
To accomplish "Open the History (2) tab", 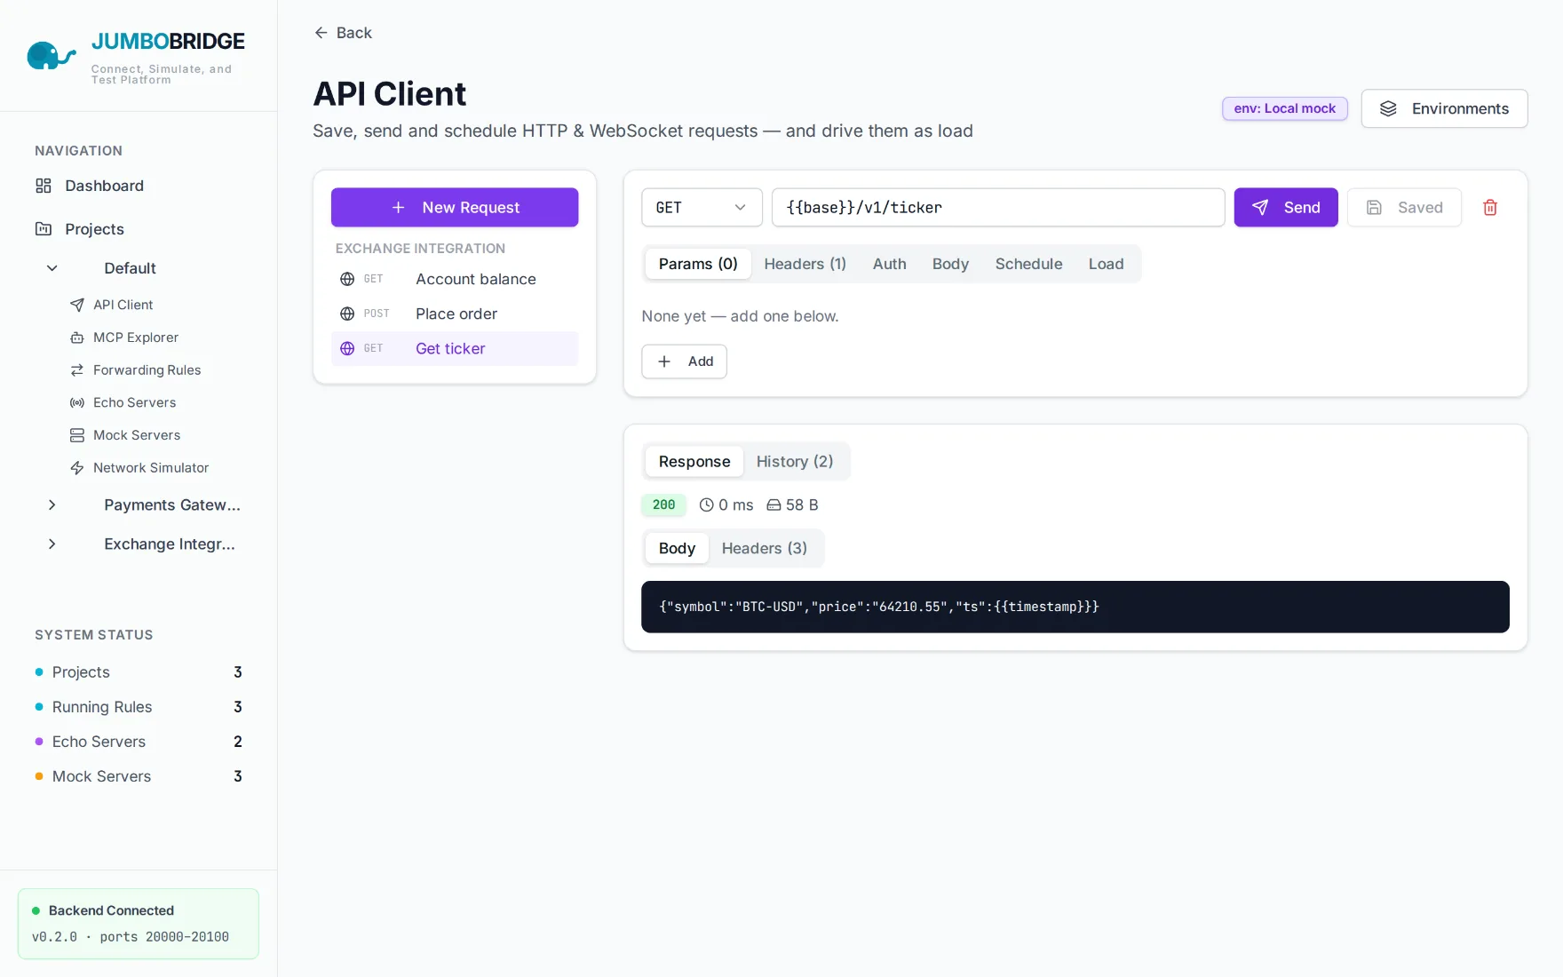I will tap(794, 462).
